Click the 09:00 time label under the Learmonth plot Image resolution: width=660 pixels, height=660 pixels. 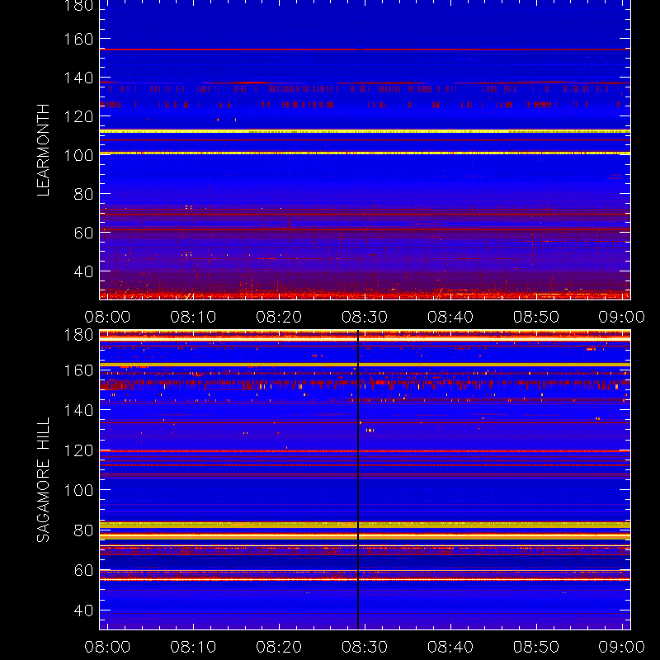click(x=622, y=317)
